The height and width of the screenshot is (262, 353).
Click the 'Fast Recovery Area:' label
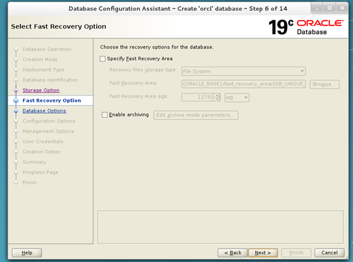[x=133, y=83]
